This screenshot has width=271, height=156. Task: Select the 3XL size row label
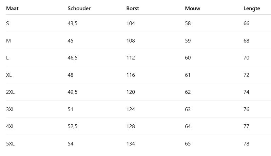coord(11,109)
